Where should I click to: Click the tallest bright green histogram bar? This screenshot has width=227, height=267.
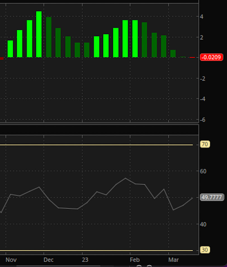pos(39,34)
